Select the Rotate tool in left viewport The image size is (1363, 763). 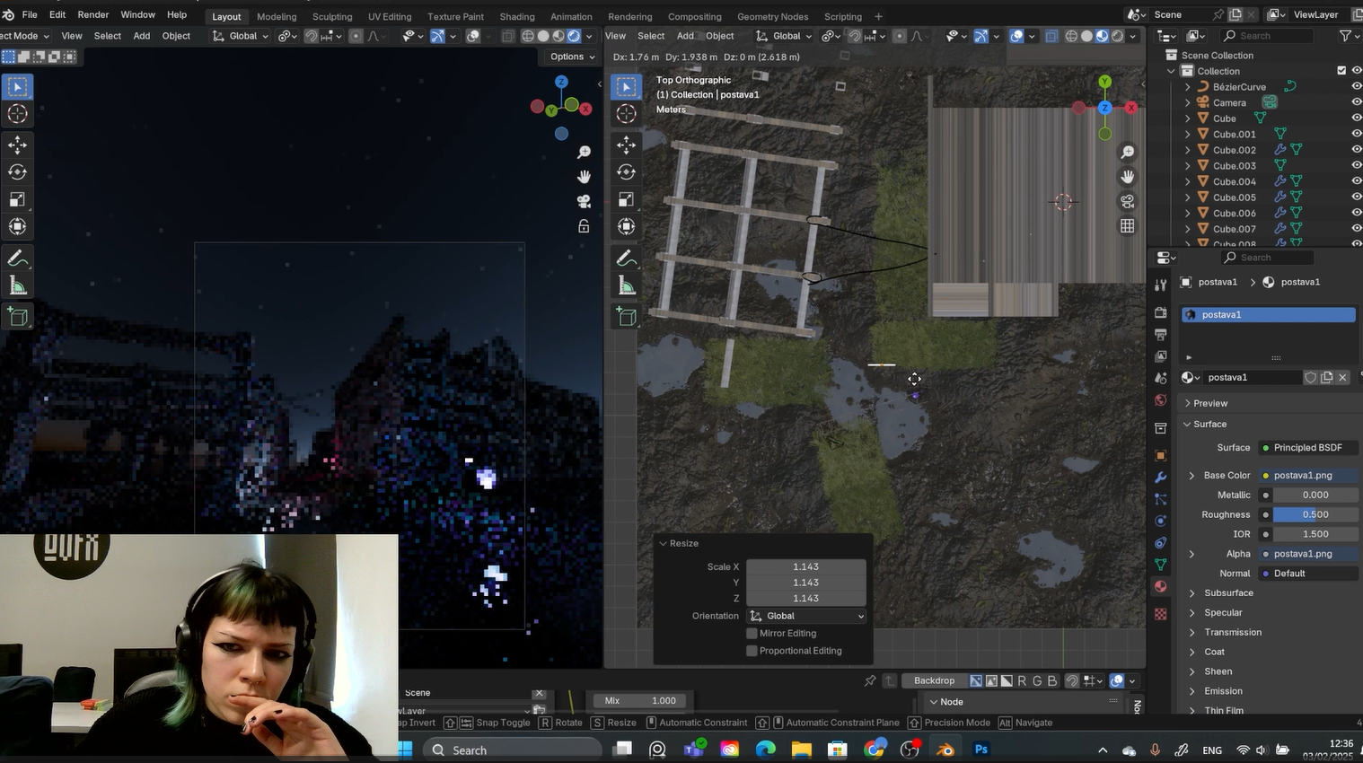tap(17, 172)
